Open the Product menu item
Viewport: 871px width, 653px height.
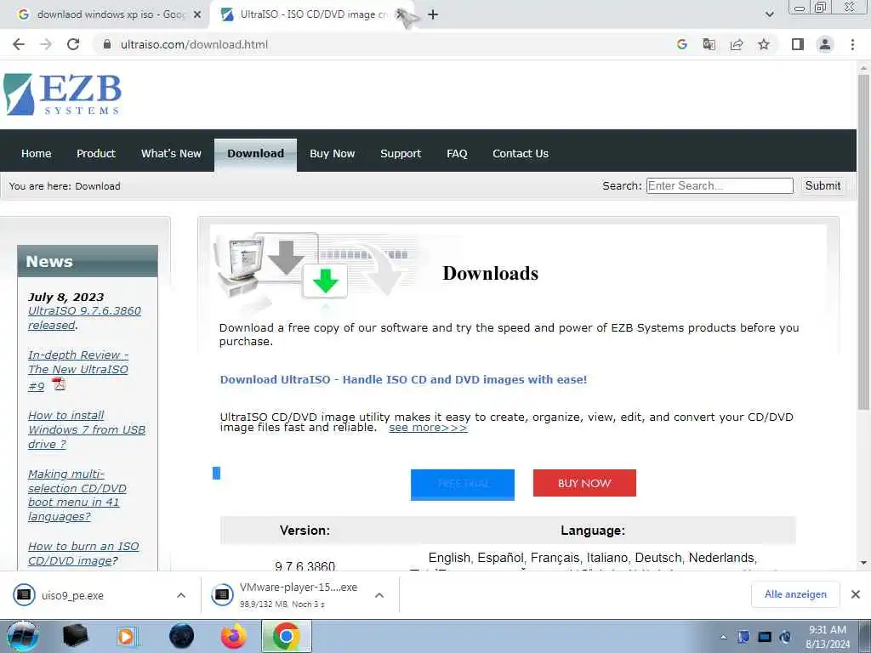pos(96,154)
